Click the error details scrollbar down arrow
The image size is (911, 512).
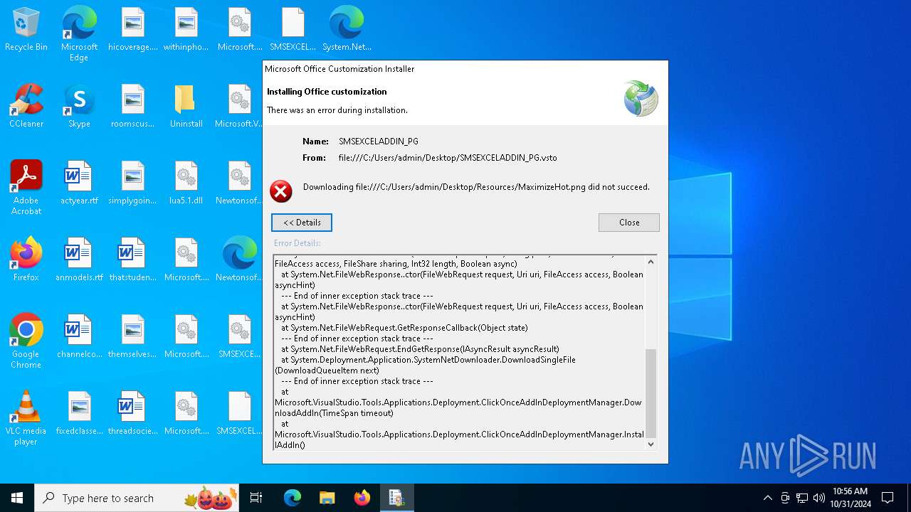651,444
